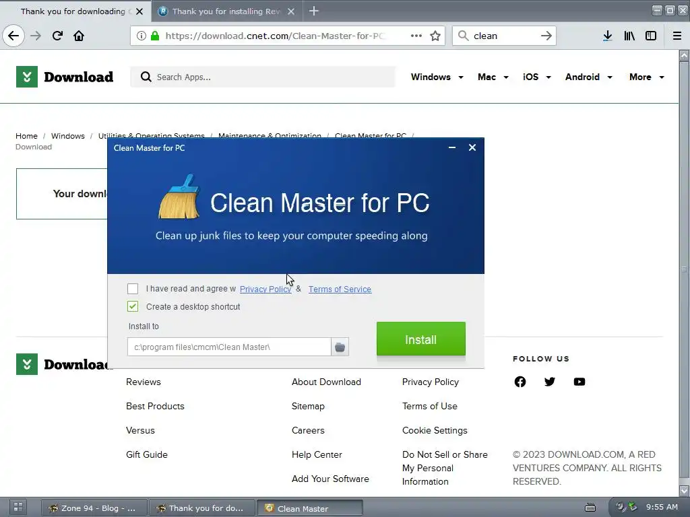Open 'Thank you for do...' taskbar item
The height and width of the screenshot is (517, 690).
[x=202, y=508]
